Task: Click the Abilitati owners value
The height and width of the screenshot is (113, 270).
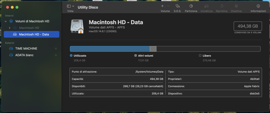Action: [255, 79]
